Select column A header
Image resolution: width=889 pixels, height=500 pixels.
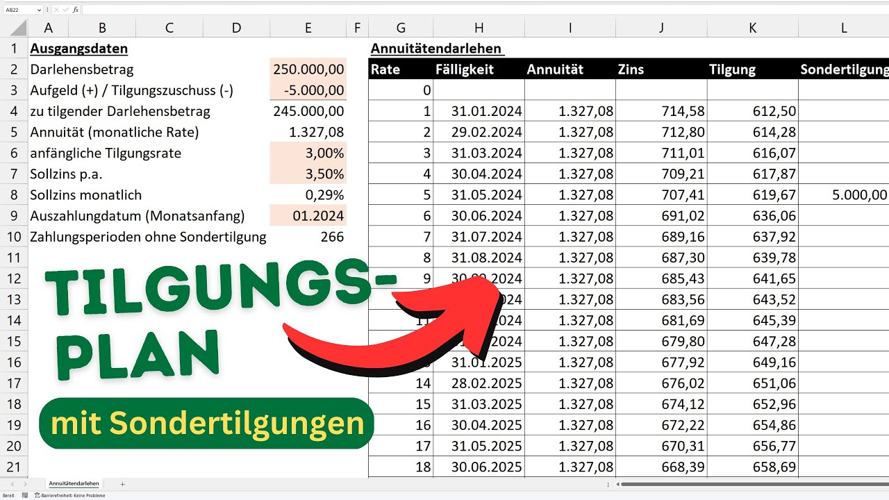coord(48,28)
